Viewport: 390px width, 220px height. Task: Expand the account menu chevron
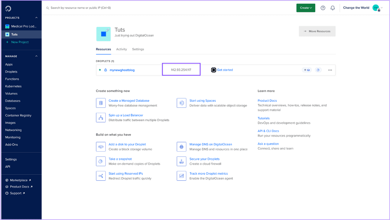(x=382, y=8)
